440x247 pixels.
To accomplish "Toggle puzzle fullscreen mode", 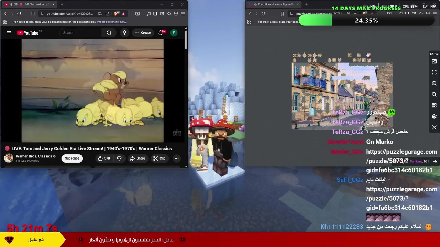I will pyautogui.click(x=434, y=72).
